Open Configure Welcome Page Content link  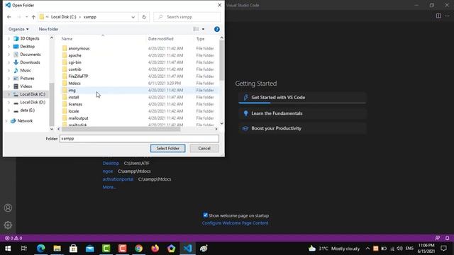click(235, 223)
